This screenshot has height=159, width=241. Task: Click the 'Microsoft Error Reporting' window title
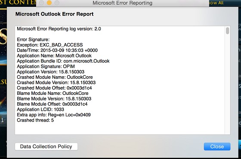coord(122,3)
